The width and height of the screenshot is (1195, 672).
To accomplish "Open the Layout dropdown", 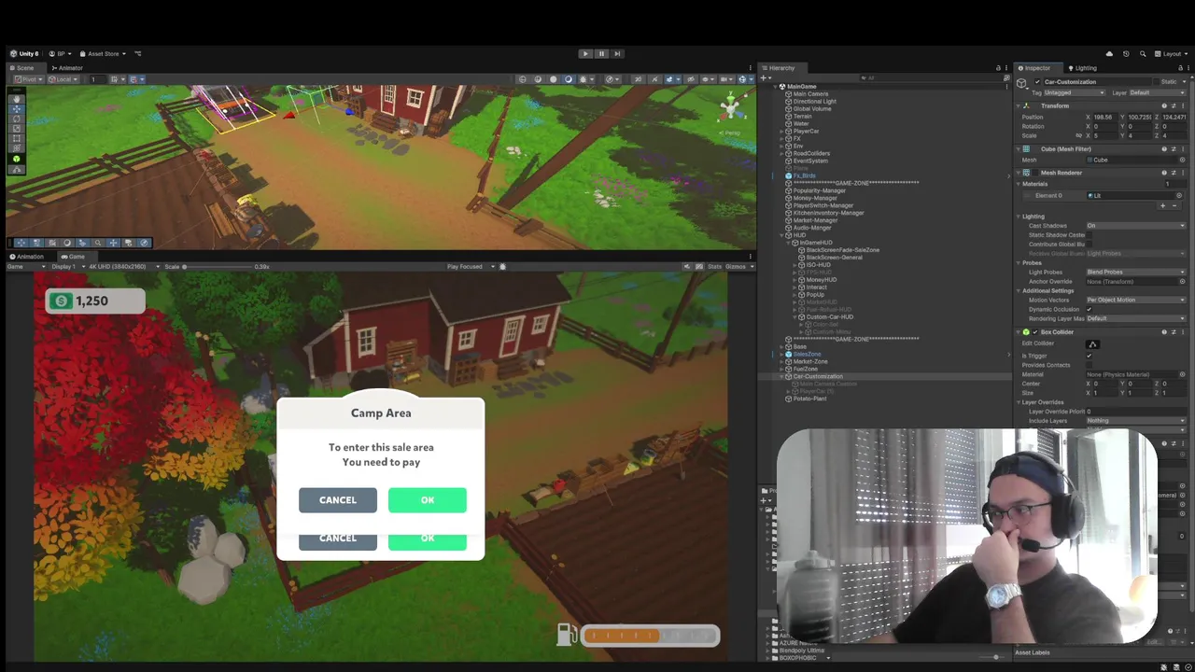I will pos(1171,54).
